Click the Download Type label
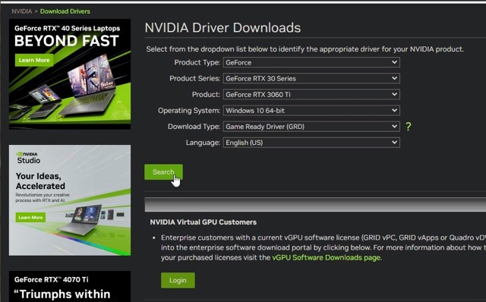The image size is (486, 302). (x=194, y=127)
